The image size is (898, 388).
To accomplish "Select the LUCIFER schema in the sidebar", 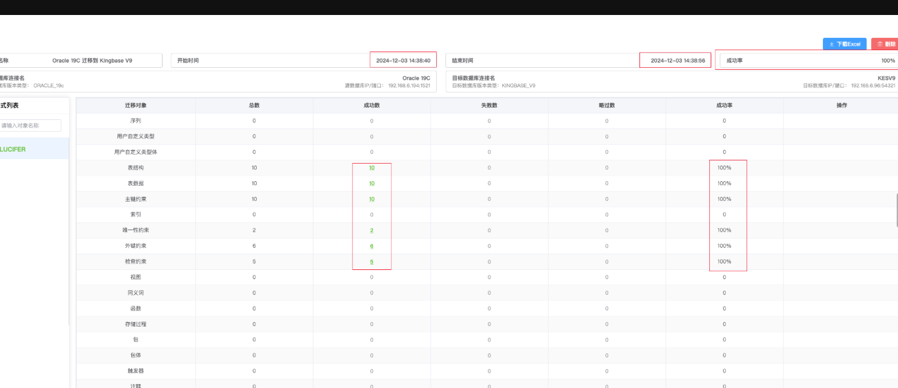I will coord(14,149).
